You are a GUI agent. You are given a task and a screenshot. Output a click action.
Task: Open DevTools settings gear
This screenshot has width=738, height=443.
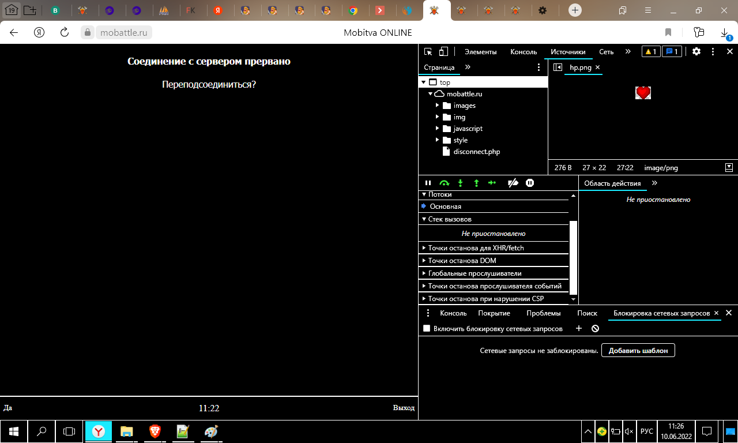pyautogui.click(x=696, y=51)
